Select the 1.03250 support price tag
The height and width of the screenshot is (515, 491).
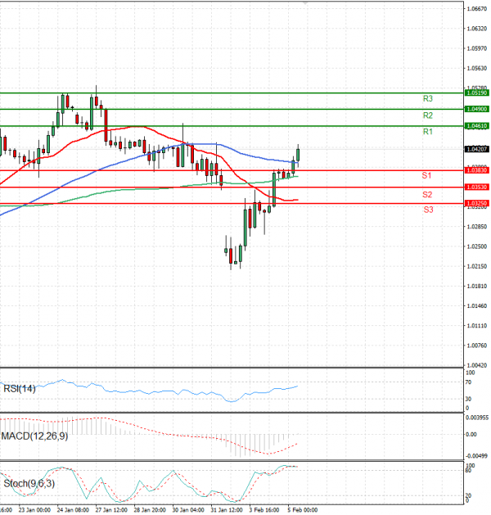(476, 204)
